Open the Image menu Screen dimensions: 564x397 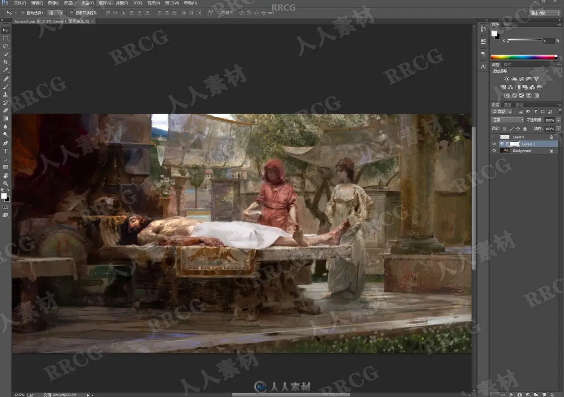pos(53,3)
